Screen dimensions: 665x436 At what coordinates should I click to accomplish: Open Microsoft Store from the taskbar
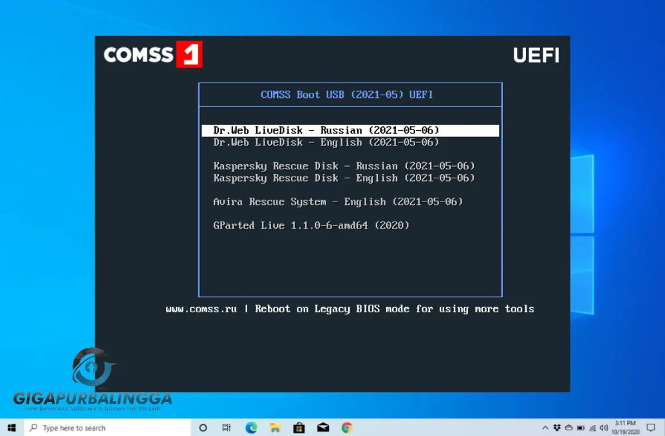coord(299,428)
